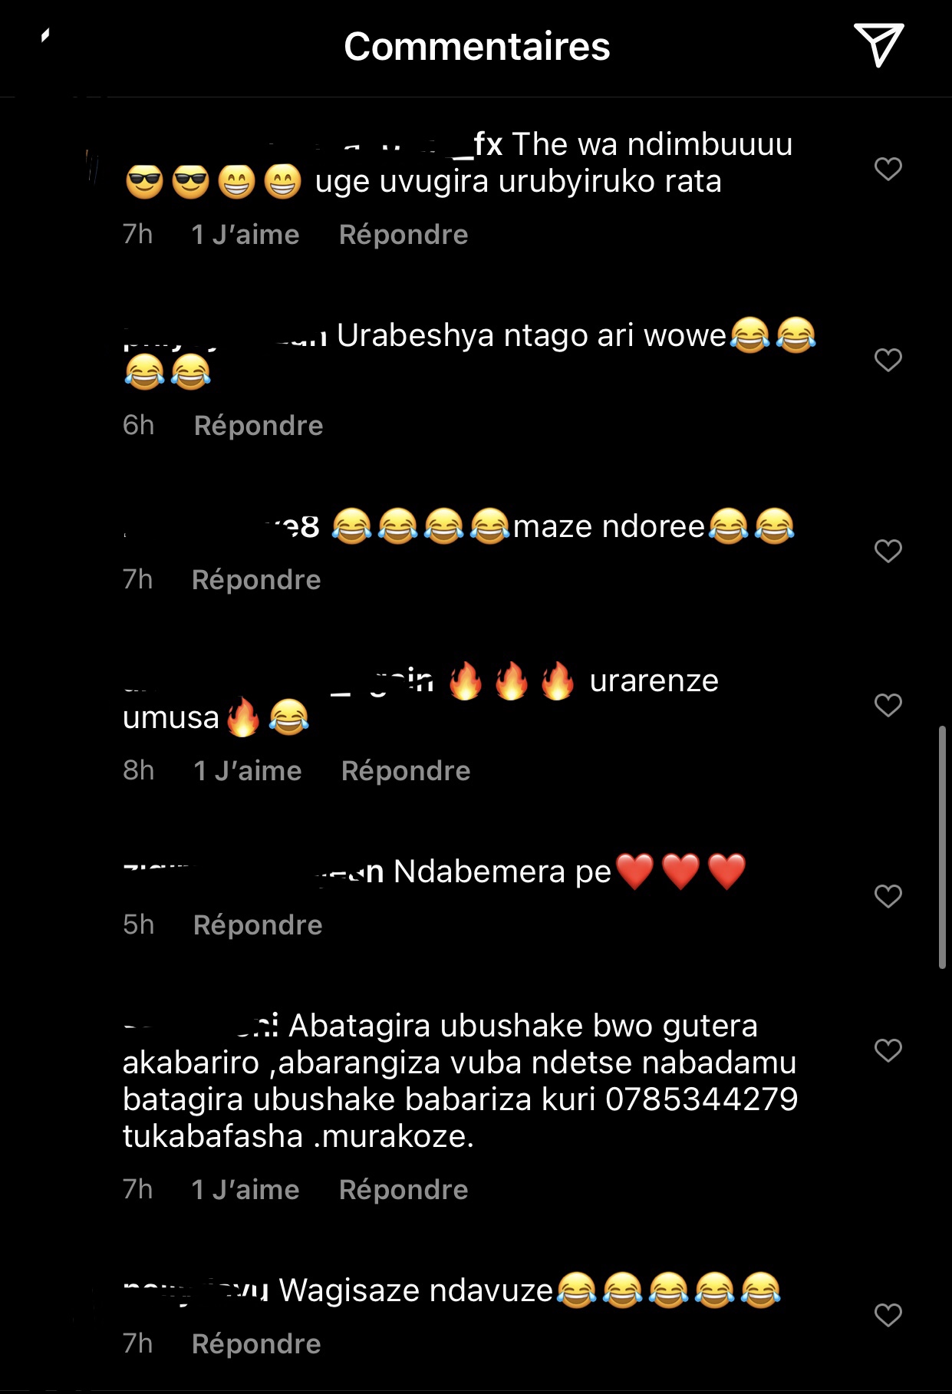Click the comments scrollbar thumb
952x1394 pixels.
click(942, 847)
